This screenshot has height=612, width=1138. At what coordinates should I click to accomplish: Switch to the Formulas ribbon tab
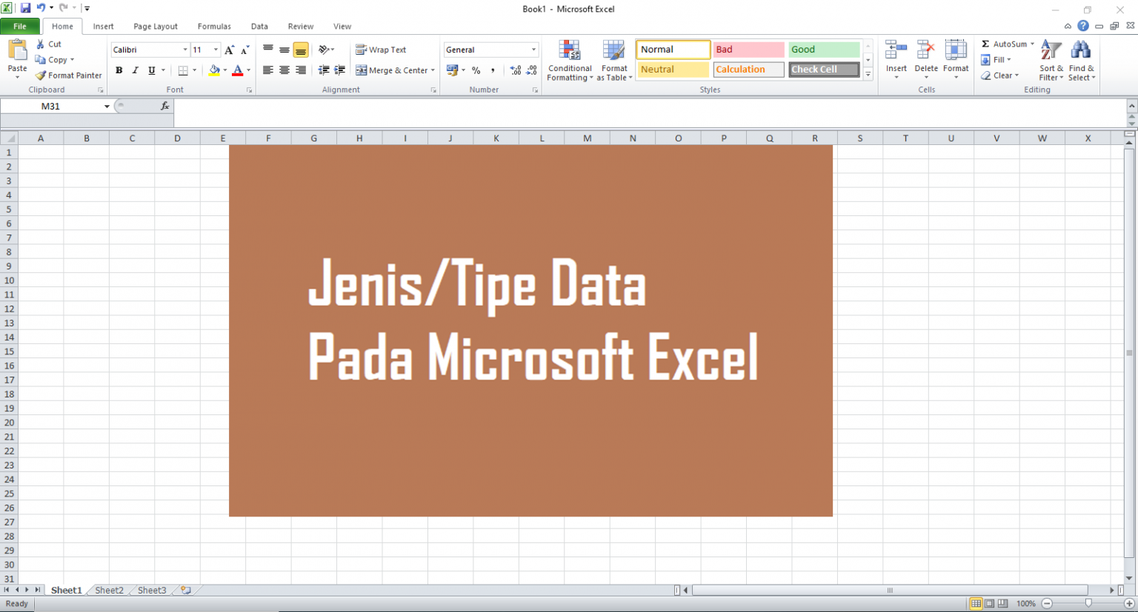pyautogui.click(x=214, y=26)
